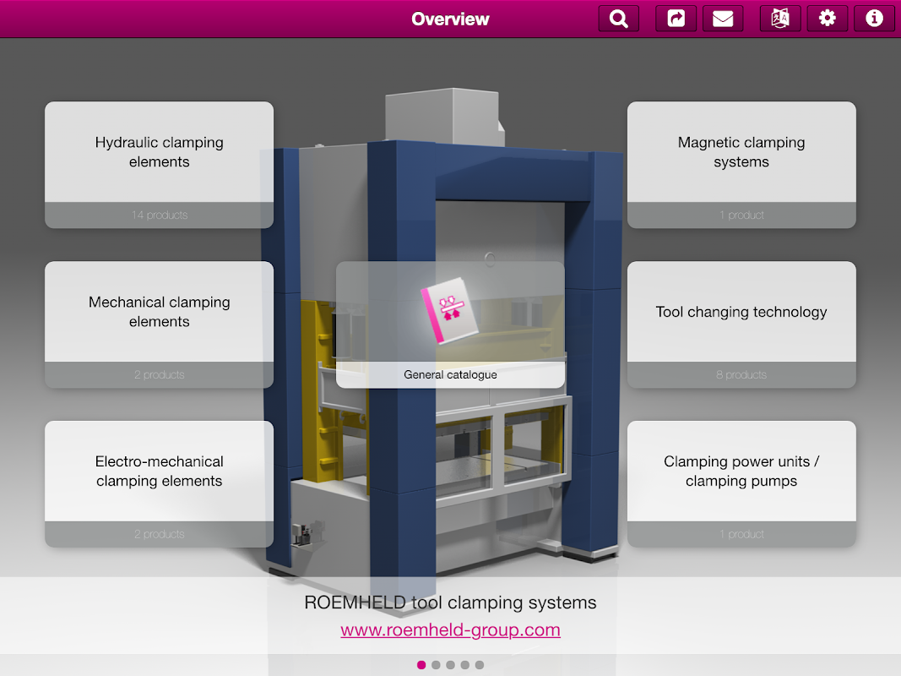Open the settings gear icon
This screenshot has height=676, width=901.
[827, 19]
